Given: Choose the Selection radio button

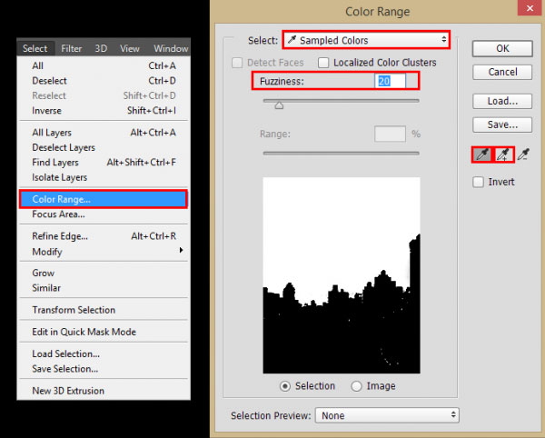Looking at the screenshot, I should [x=285, y=386].
